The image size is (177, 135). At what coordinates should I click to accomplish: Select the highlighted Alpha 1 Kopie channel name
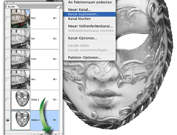coord(39,120)
